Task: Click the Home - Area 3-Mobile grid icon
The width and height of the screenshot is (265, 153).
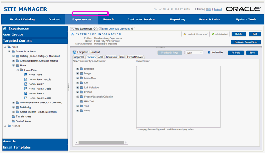Action: pos(26,98)
